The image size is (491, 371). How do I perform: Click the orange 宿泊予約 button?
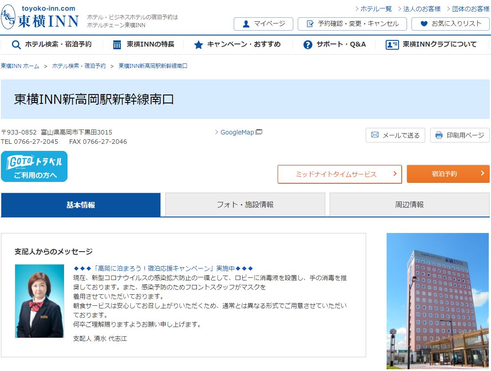[448, 174]
